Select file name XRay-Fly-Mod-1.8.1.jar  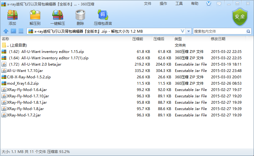(x=27, y=102)
